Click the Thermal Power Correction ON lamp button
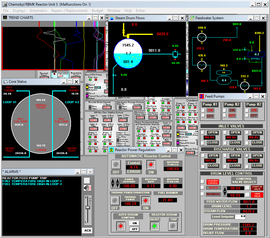Image resolution: width=270 pixels, height=238 pixels. click(x=146, y=200)
